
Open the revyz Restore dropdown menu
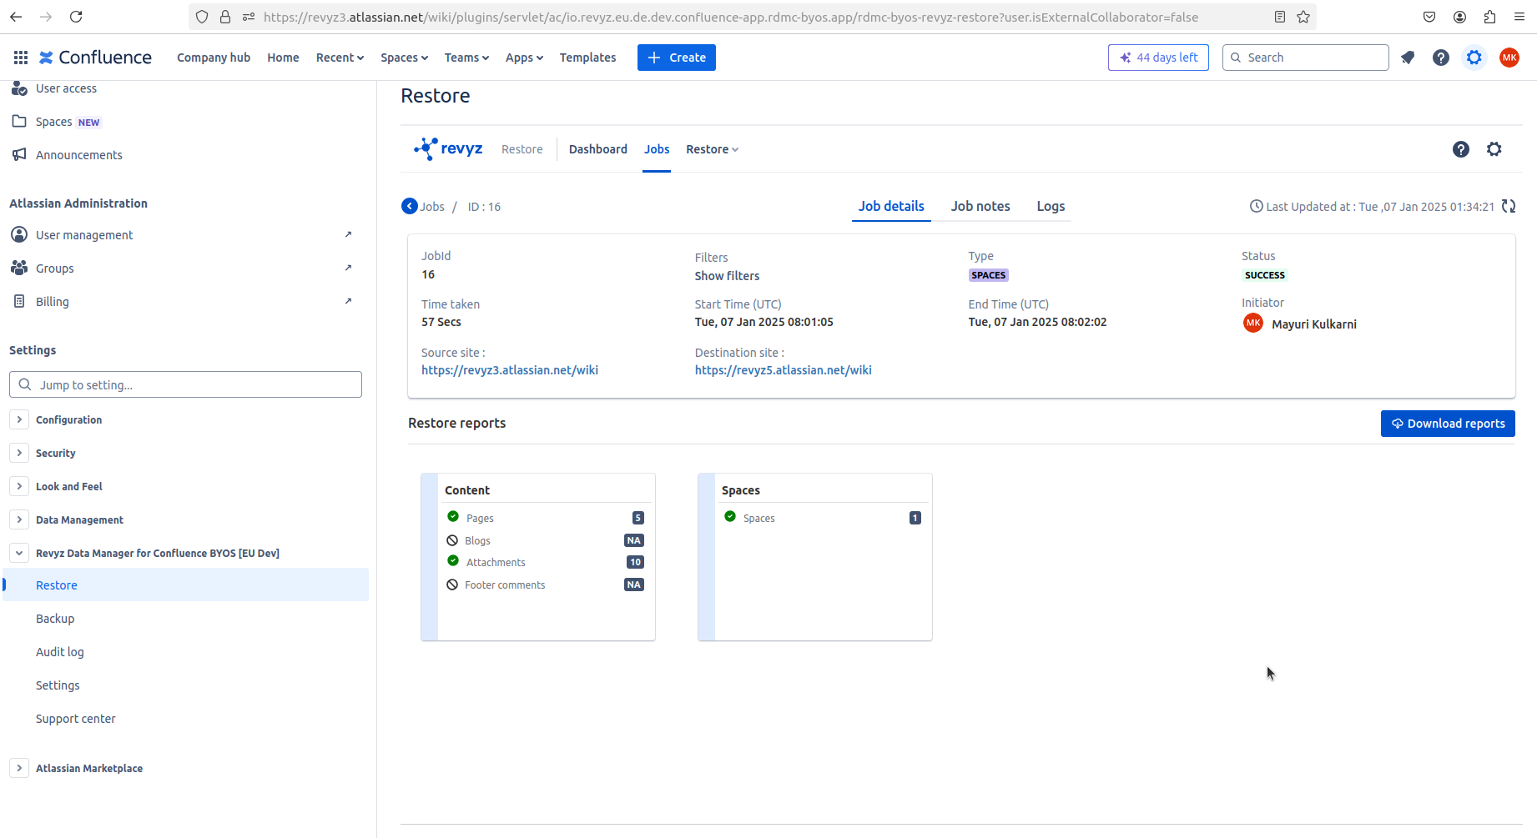712,149
